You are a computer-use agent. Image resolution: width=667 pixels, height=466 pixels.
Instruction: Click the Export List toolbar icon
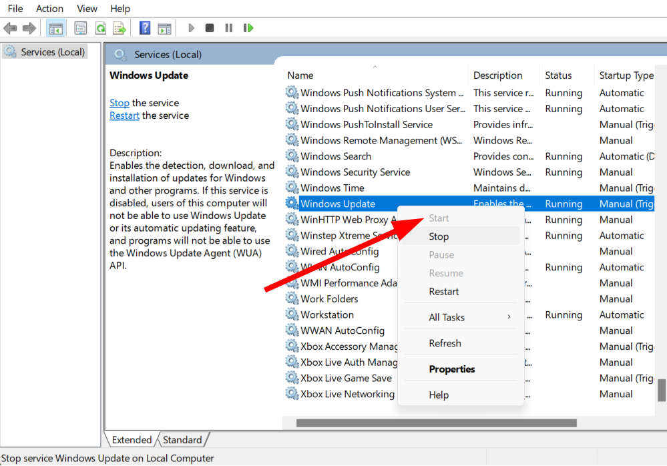tap(120, 29)
